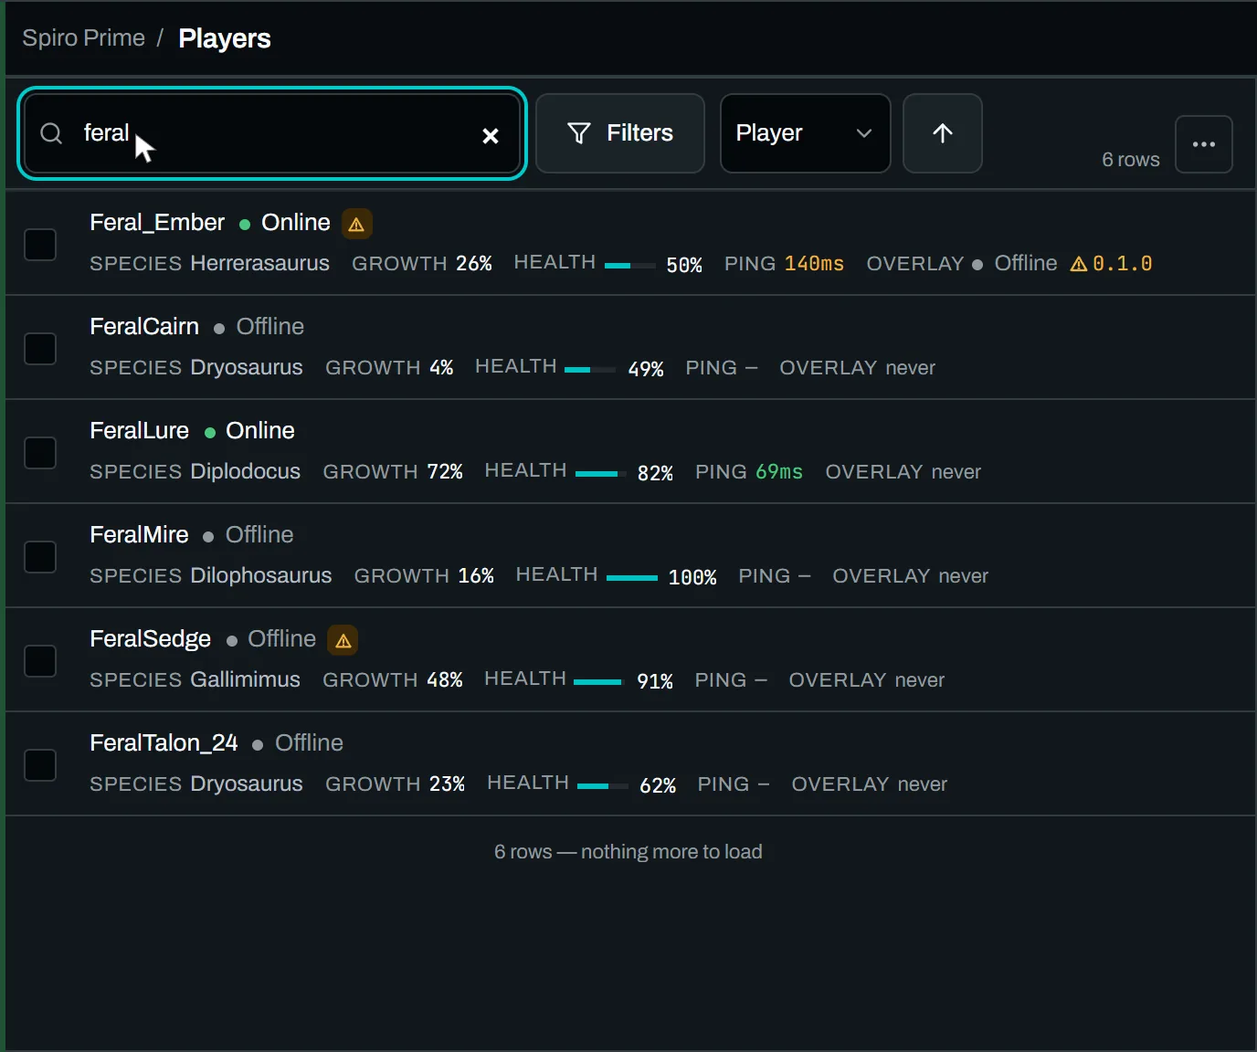Open the Filters panel

[x=620, y=133]
